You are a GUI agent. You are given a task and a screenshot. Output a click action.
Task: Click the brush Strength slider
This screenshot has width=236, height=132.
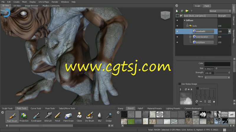tap(223, 73)
